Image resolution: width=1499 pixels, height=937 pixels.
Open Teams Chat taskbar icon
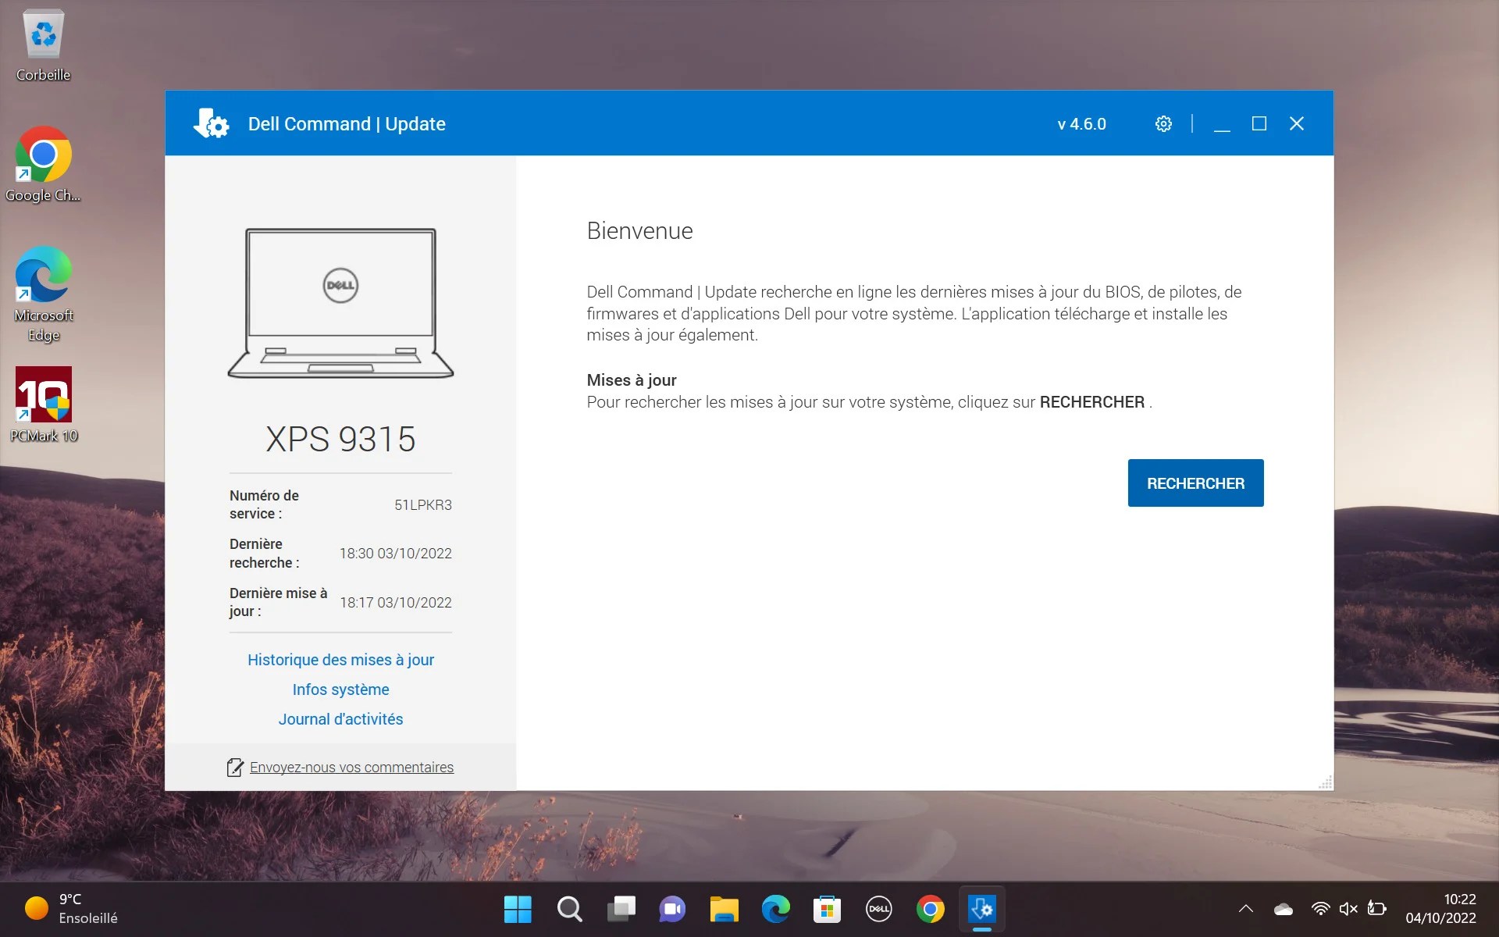click(x=672, y=909)
